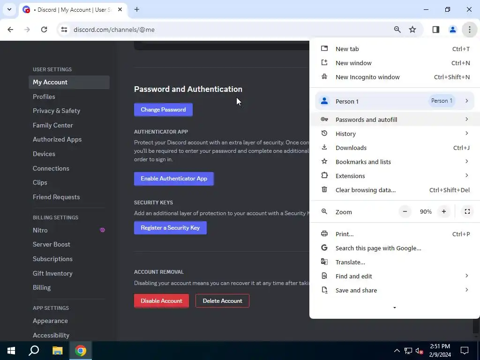Open Connections settings section

tap(69, 168)
